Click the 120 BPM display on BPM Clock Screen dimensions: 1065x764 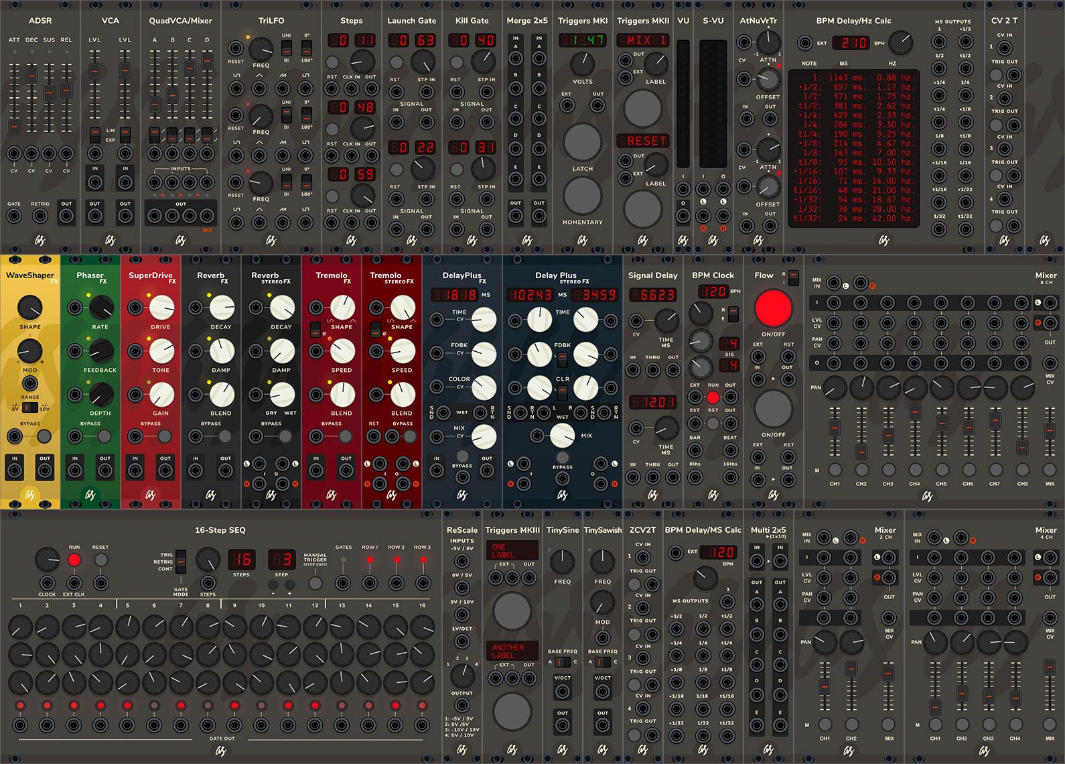pos(713,292)
